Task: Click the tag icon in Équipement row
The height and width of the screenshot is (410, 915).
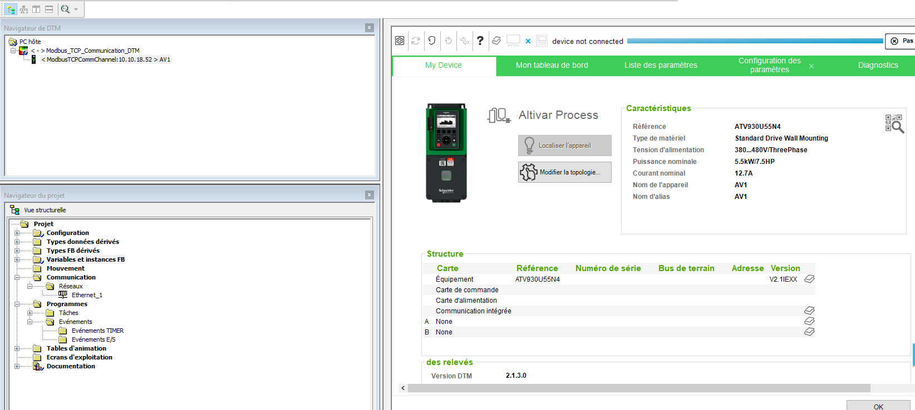Action: click(809, 279)
